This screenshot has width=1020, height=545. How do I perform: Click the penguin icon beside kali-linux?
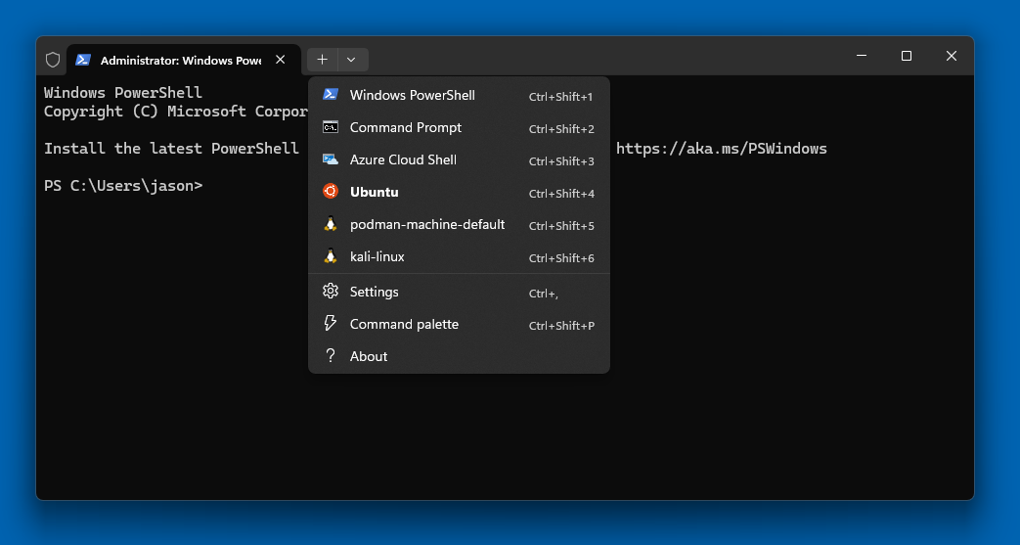pos(331,256)
